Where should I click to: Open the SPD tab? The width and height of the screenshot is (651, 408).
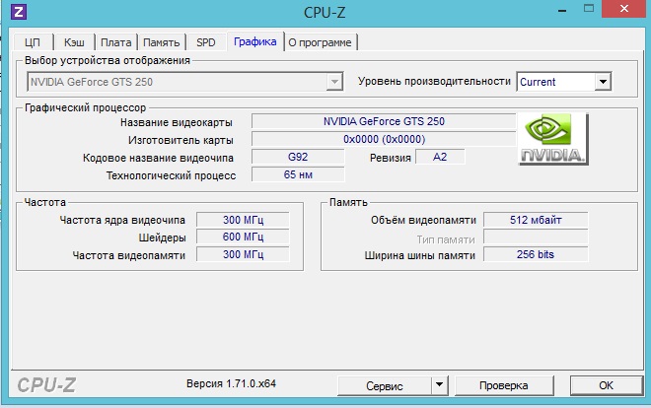click(x=206, y=42)
